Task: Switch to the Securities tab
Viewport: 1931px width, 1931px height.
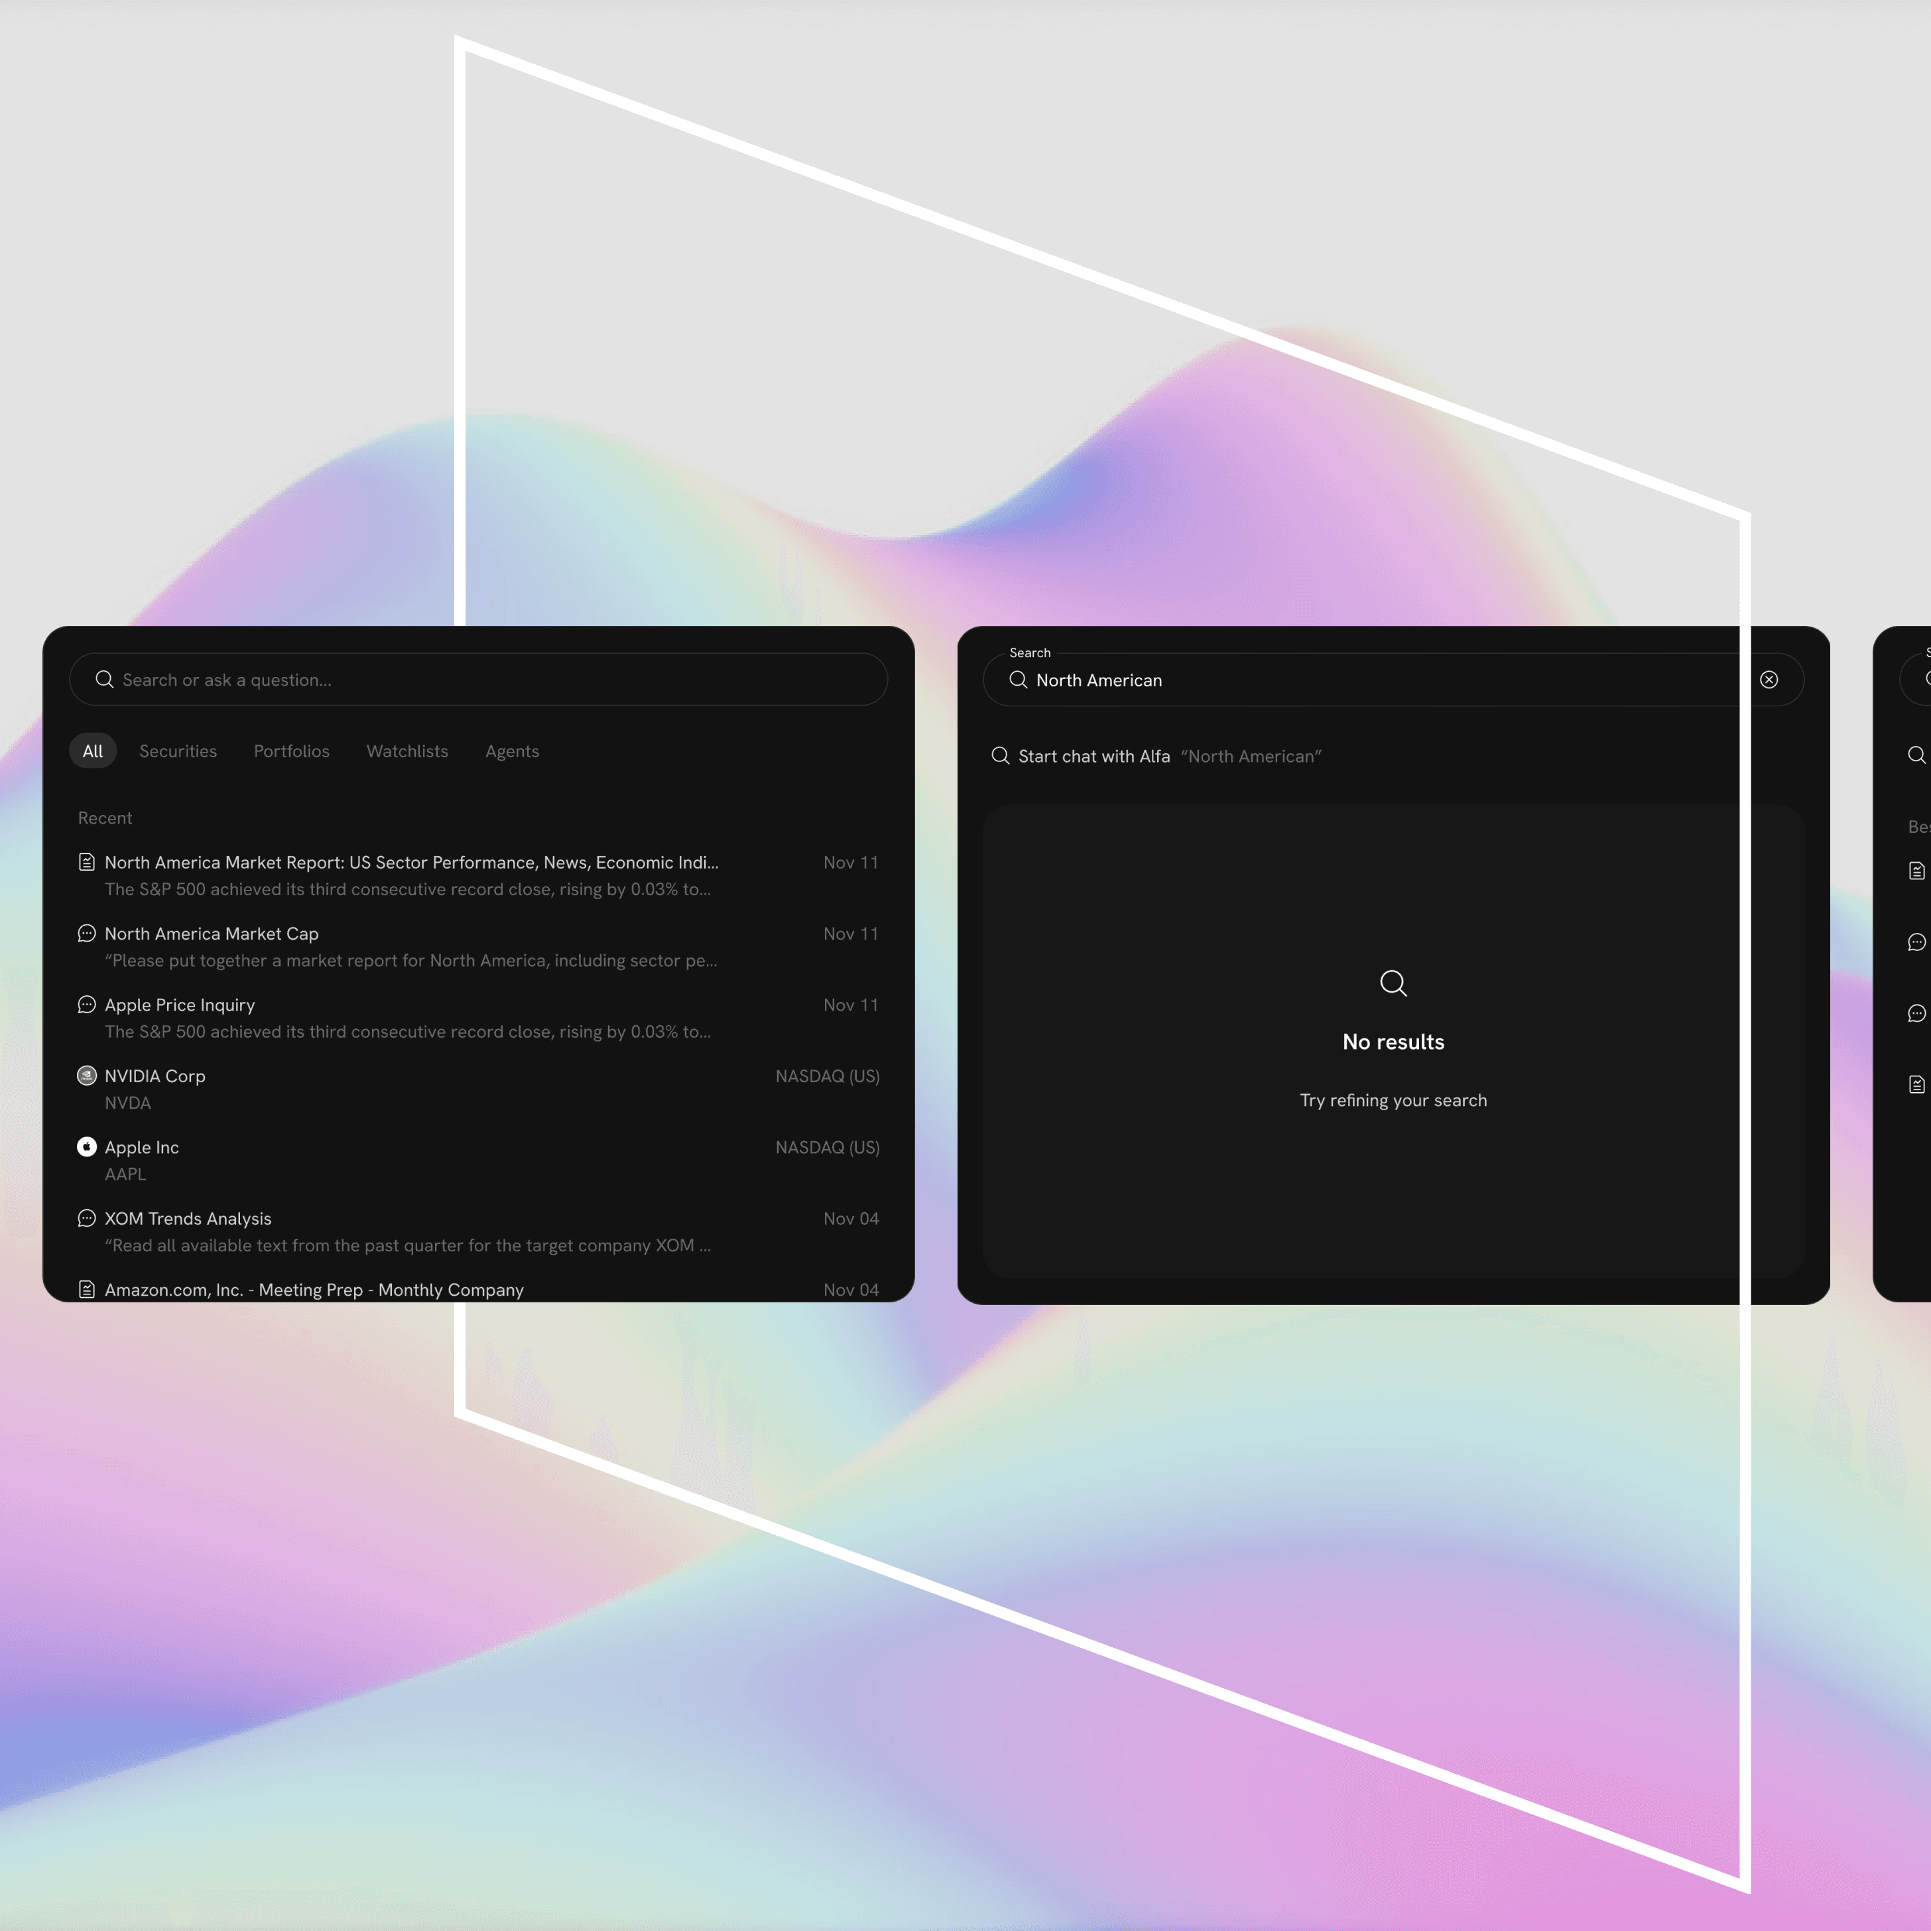Action: click(178, 751)
